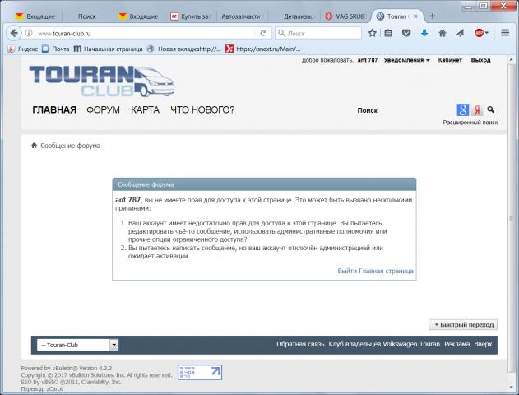The height and width of the screenshot is (395, 519).
Task: Expand Уведомления dropdown
Action: tap(407, 60)
